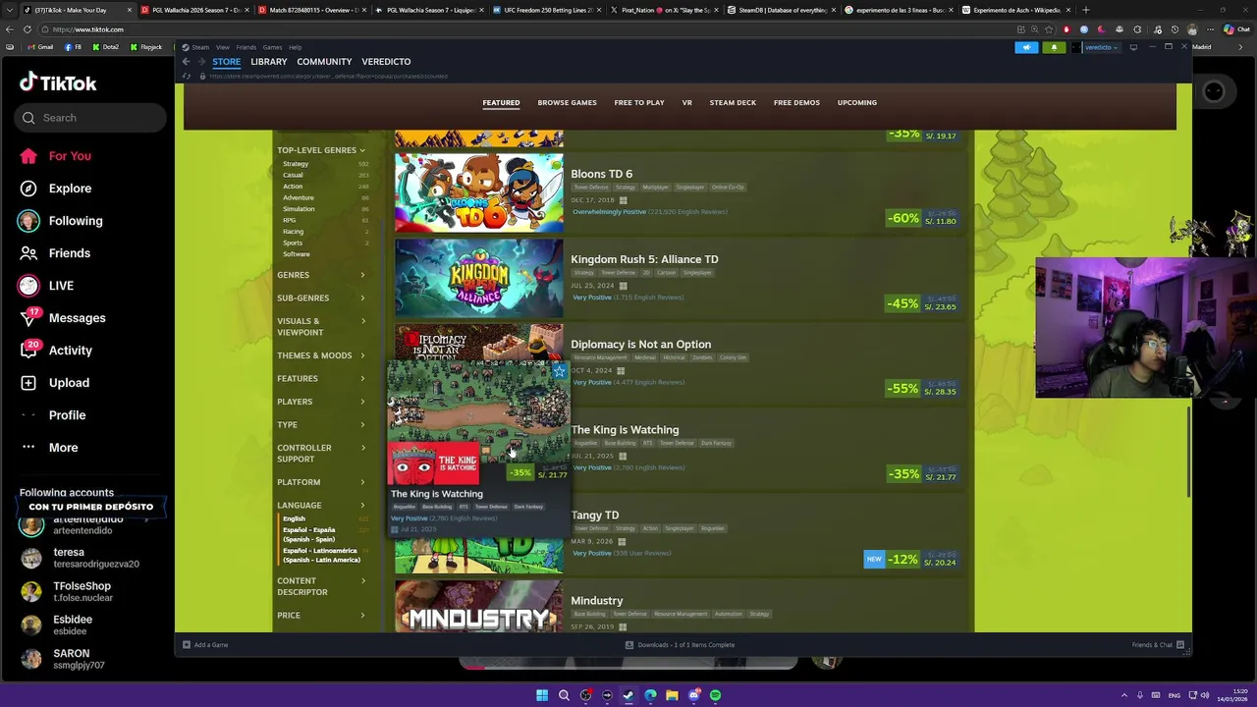
Task: Toggle Casual genre filter
Action: 293,175
